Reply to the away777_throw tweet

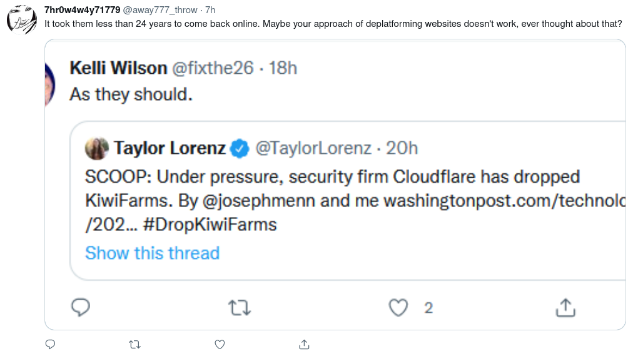(x=51, y=344)
